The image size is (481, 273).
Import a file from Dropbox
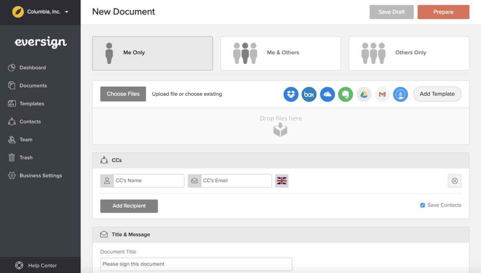click(x=291, y=94)
